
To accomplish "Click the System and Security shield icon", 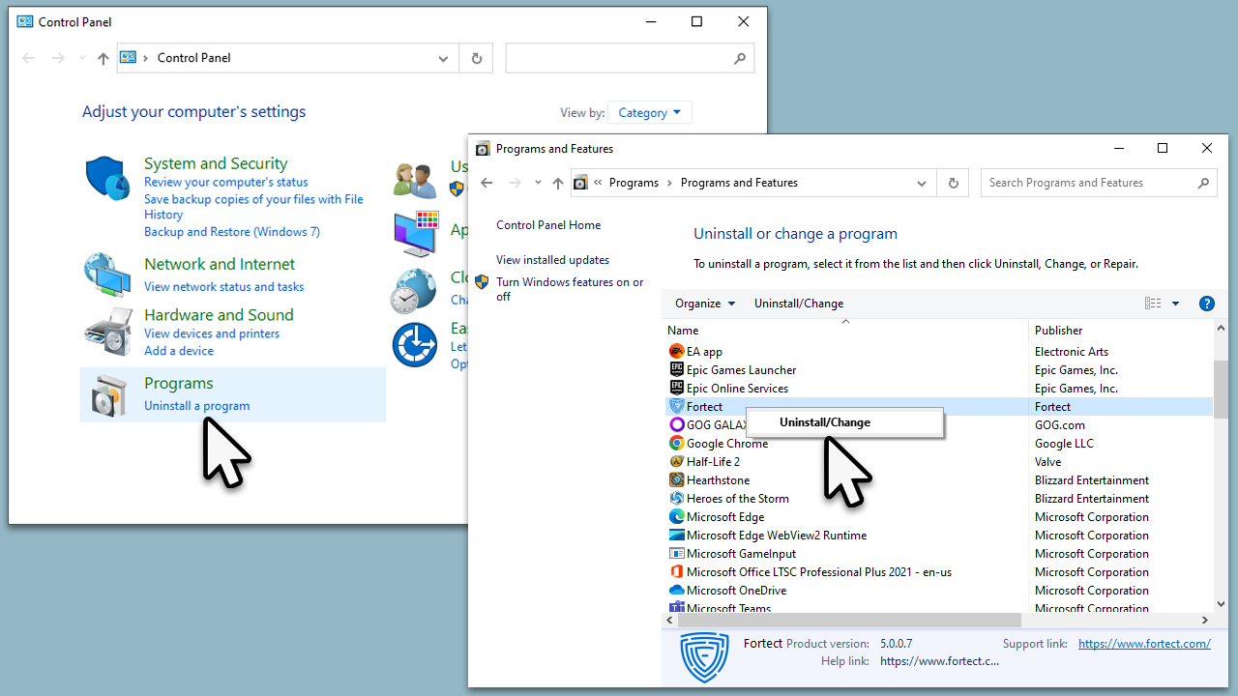I will 107,179.
